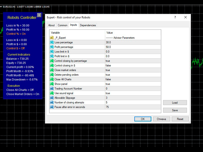Edit Profit percentage value 50.0
Screen dimensions: 203x152
[x=133, y=47]
